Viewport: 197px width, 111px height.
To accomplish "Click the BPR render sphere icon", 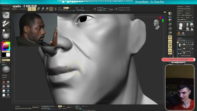I will click(170, 14).
